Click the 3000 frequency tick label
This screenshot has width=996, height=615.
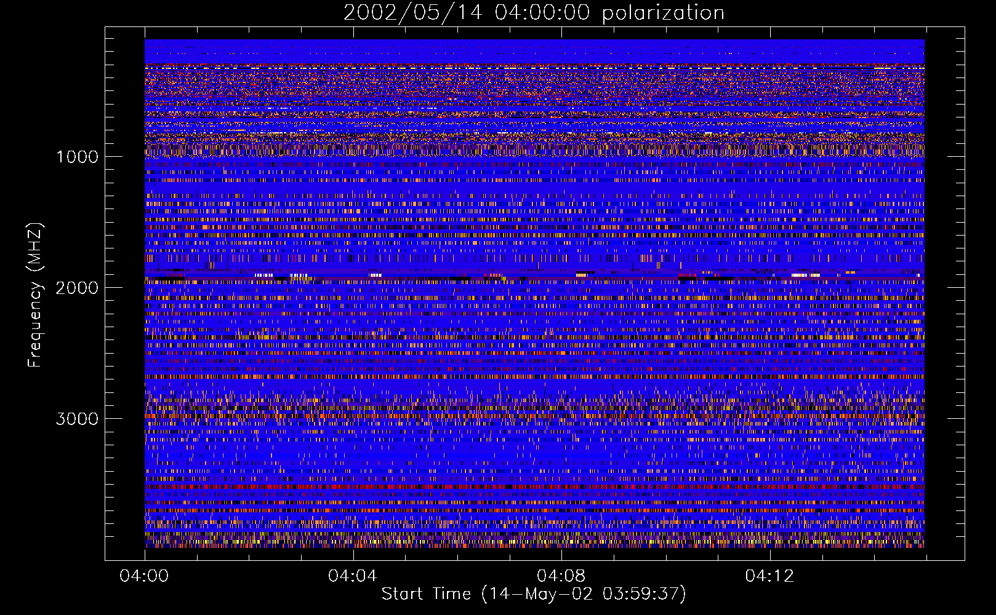pyautogui.click(x=77, y=419)
